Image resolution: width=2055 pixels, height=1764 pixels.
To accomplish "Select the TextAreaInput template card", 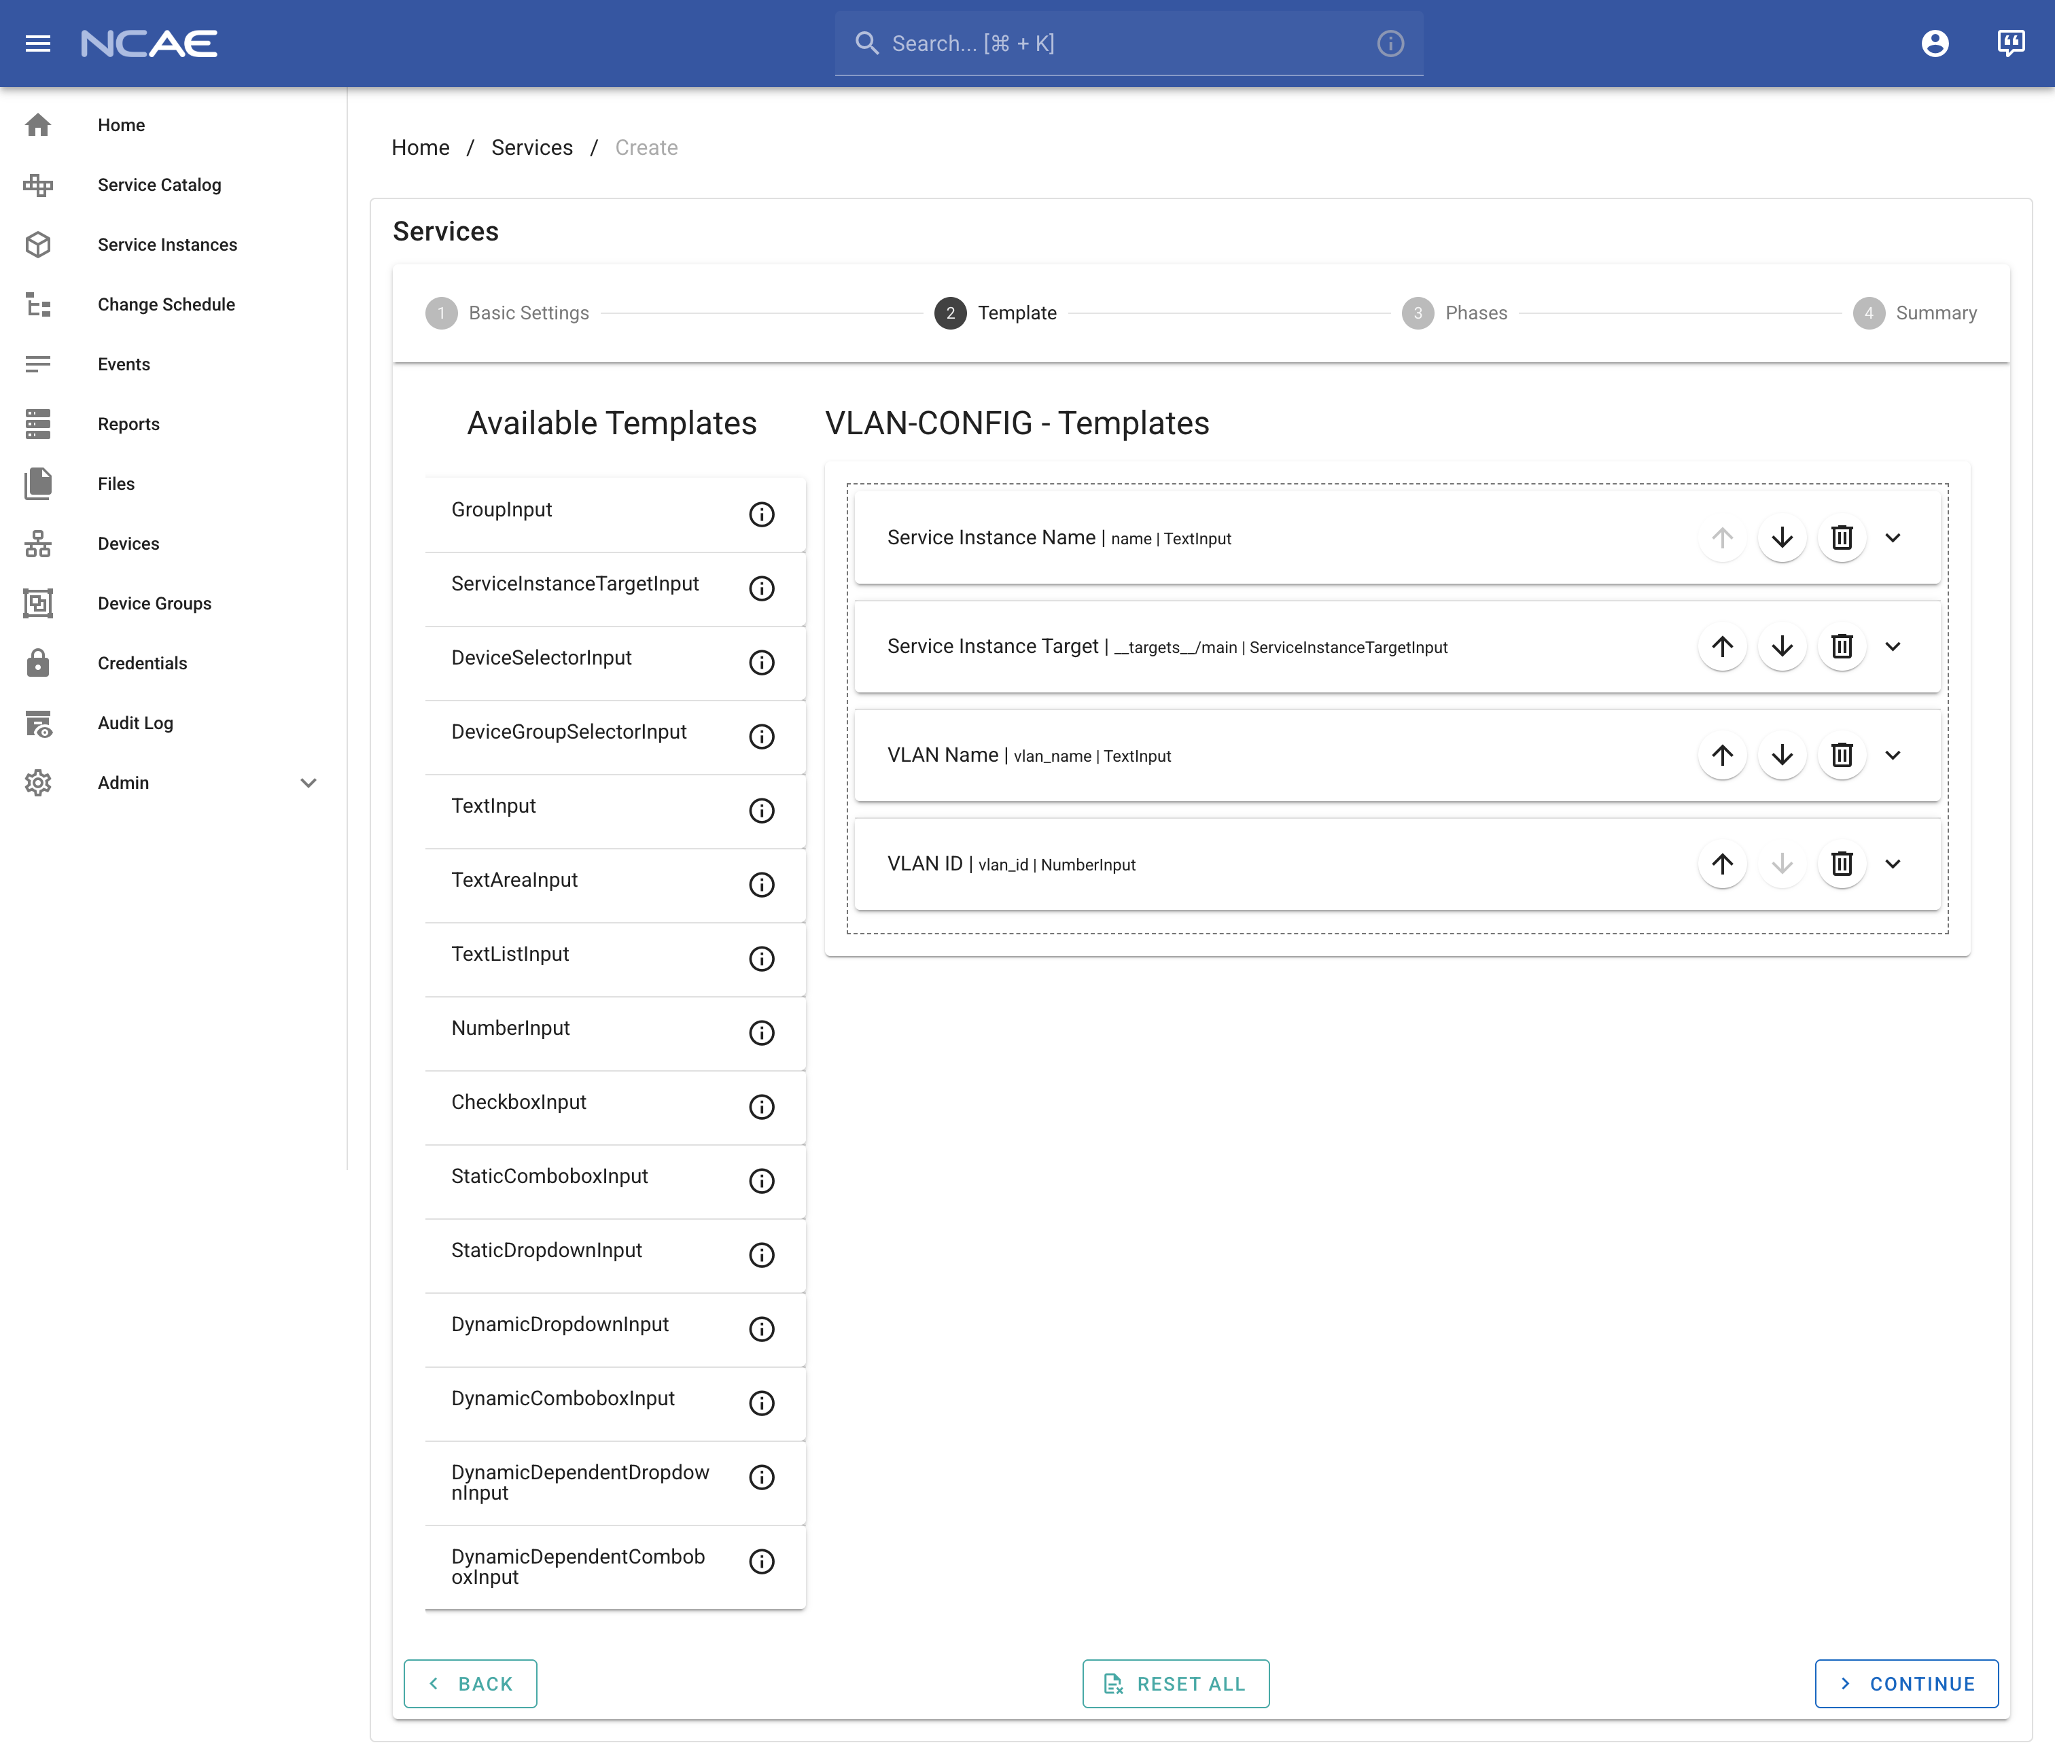I will [x=615, y=885].
